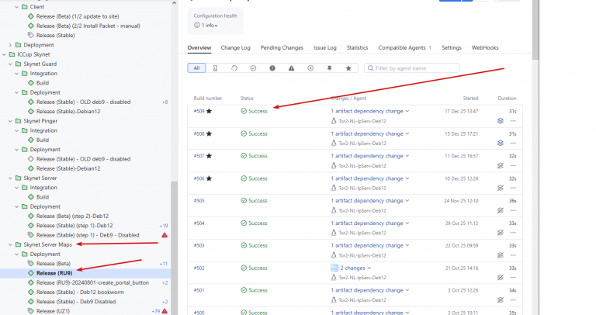
Task: Expand 2 changes arrow for build #502
Action: pyautogui.click(x=369, y=268)
